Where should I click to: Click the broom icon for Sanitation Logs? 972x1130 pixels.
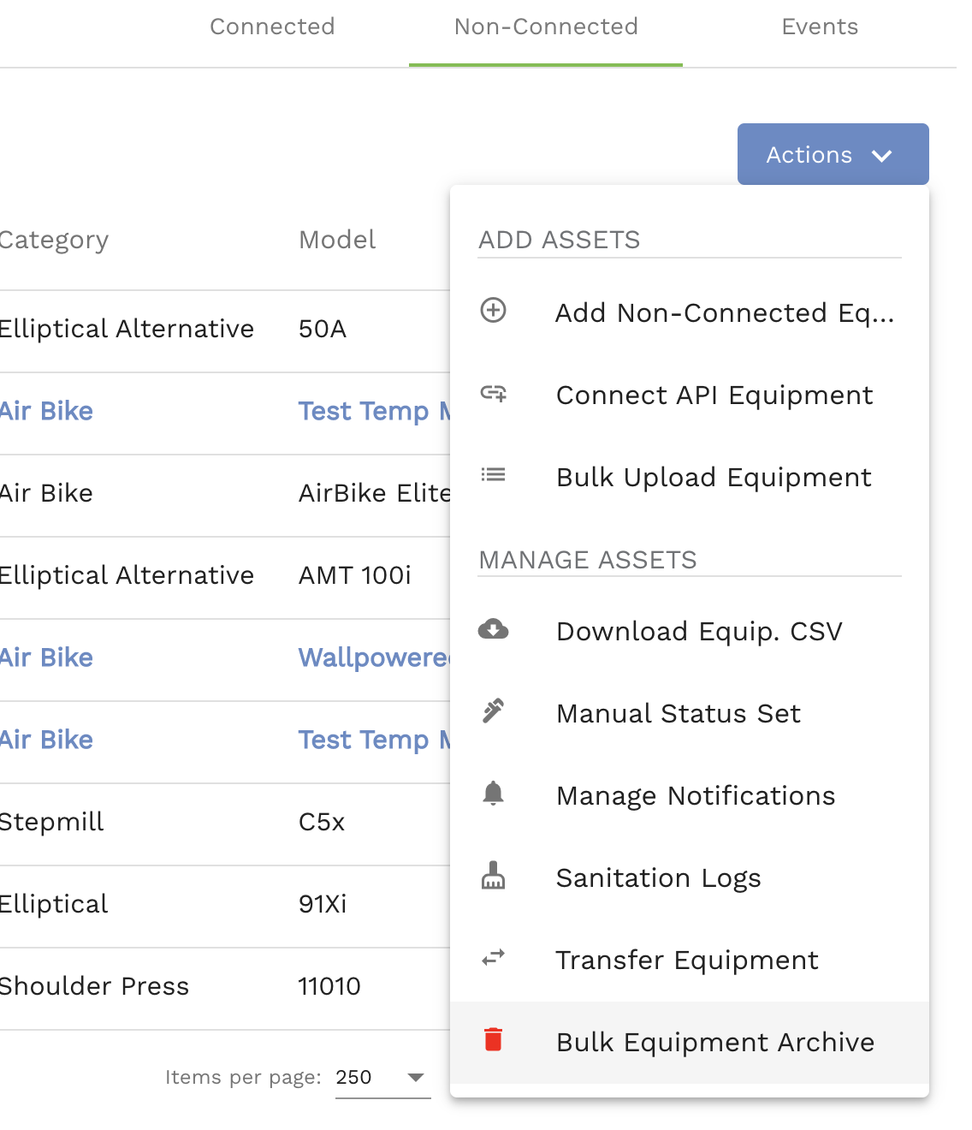(x=493, y=875)
